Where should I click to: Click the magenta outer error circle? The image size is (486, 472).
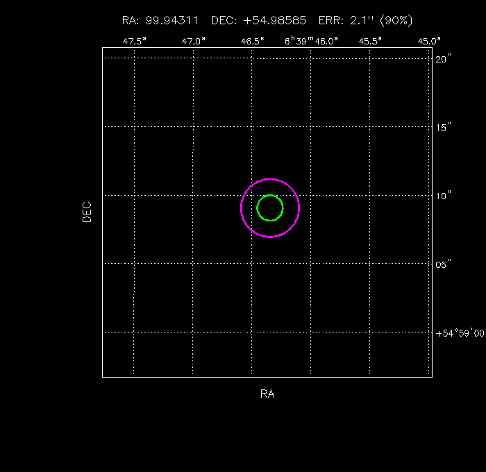pos(270,208)
